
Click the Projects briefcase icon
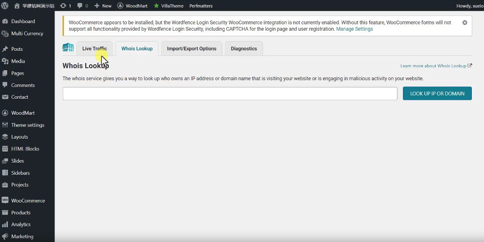click(5, 185)
